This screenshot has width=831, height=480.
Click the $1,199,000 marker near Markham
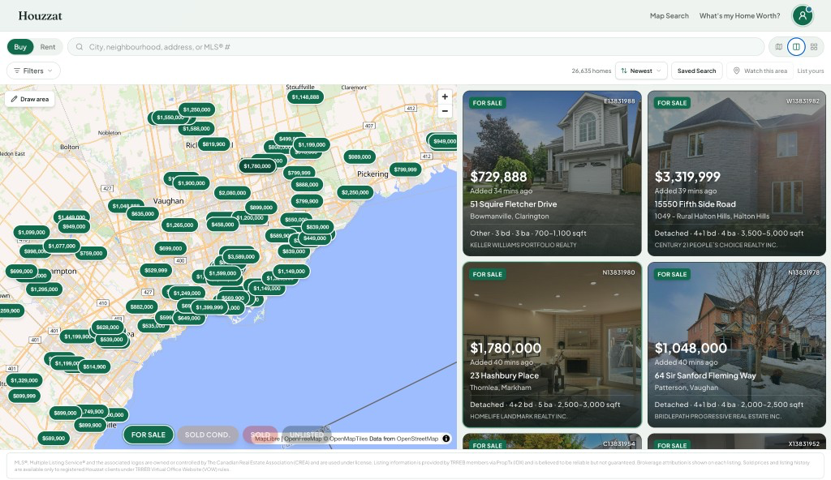[312, 144]
